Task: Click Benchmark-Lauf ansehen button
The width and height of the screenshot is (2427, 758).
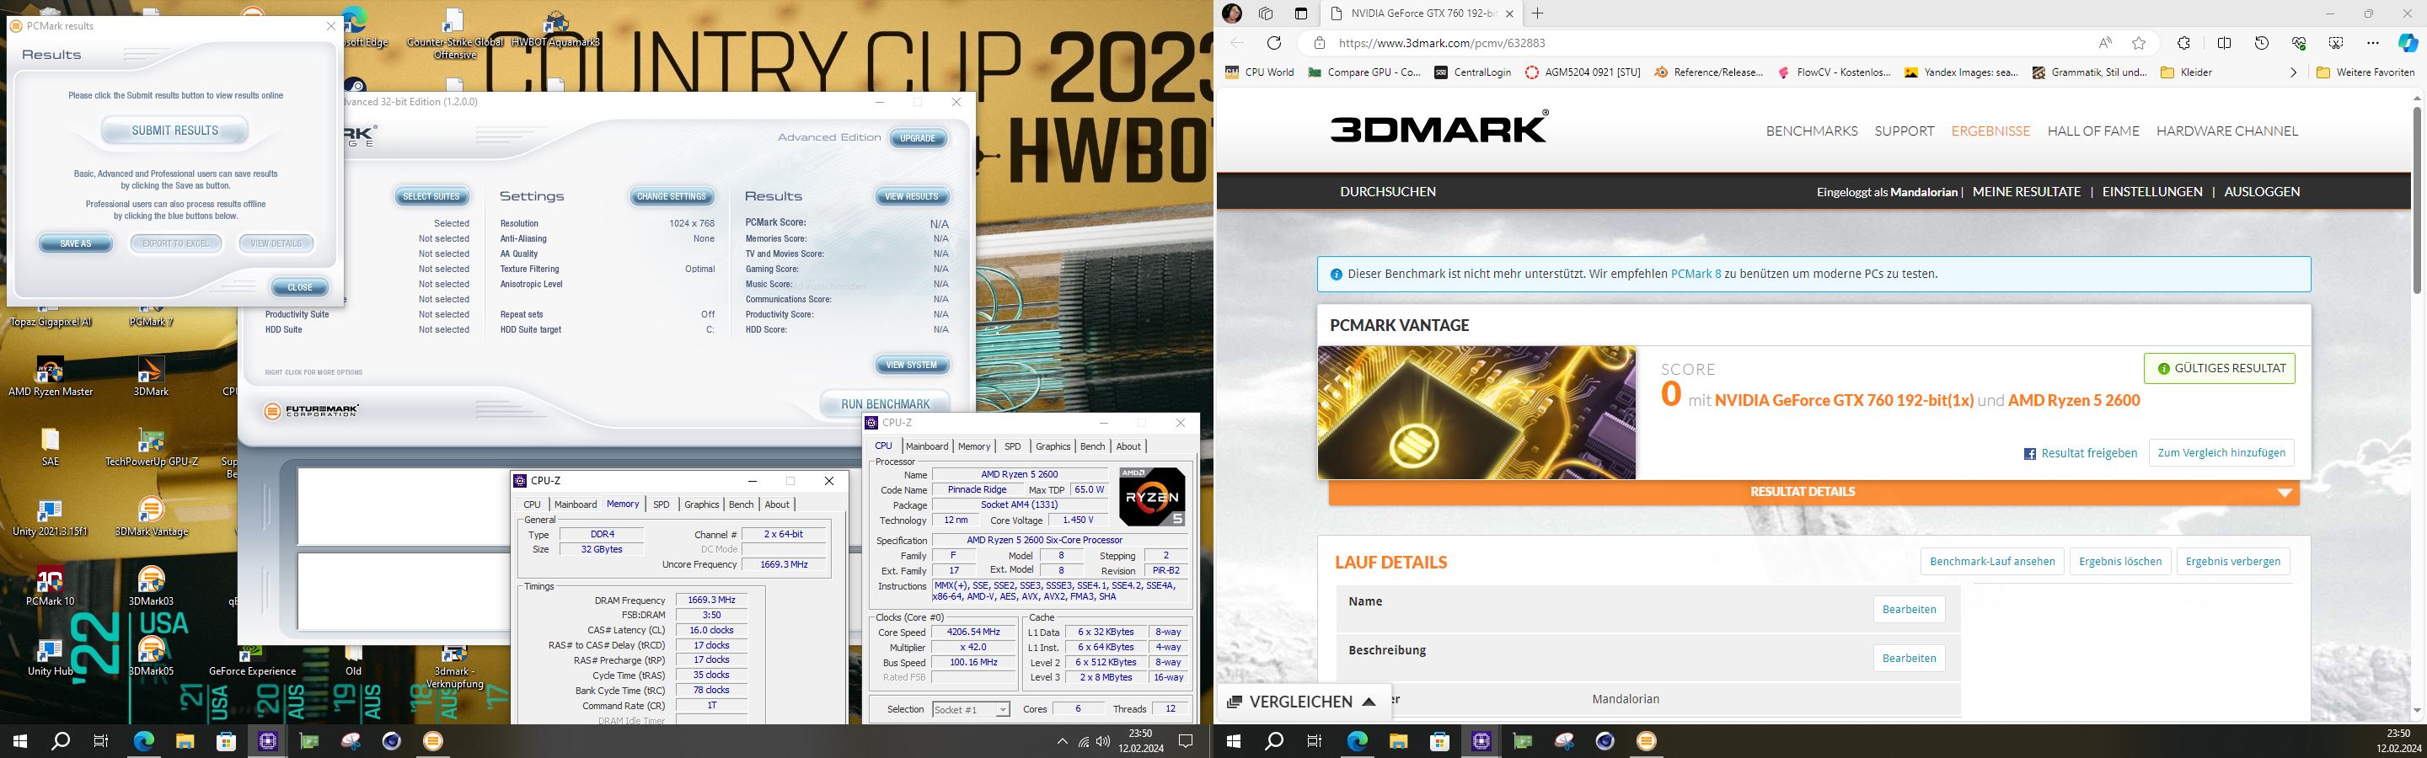Action: [1993, 561]
